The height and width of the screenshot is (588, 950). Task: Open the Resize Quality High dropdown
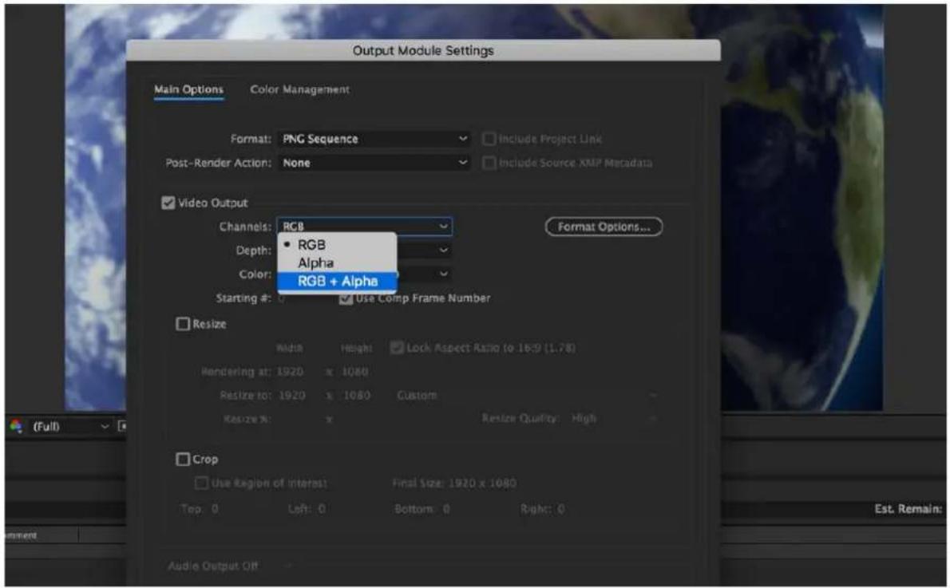point(613,418)
